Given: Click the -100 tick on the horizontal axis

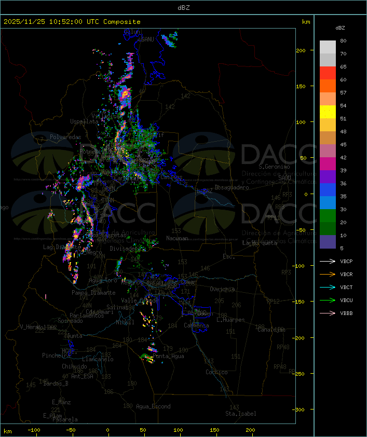Looking at the screenshot, I should (34, 430).
